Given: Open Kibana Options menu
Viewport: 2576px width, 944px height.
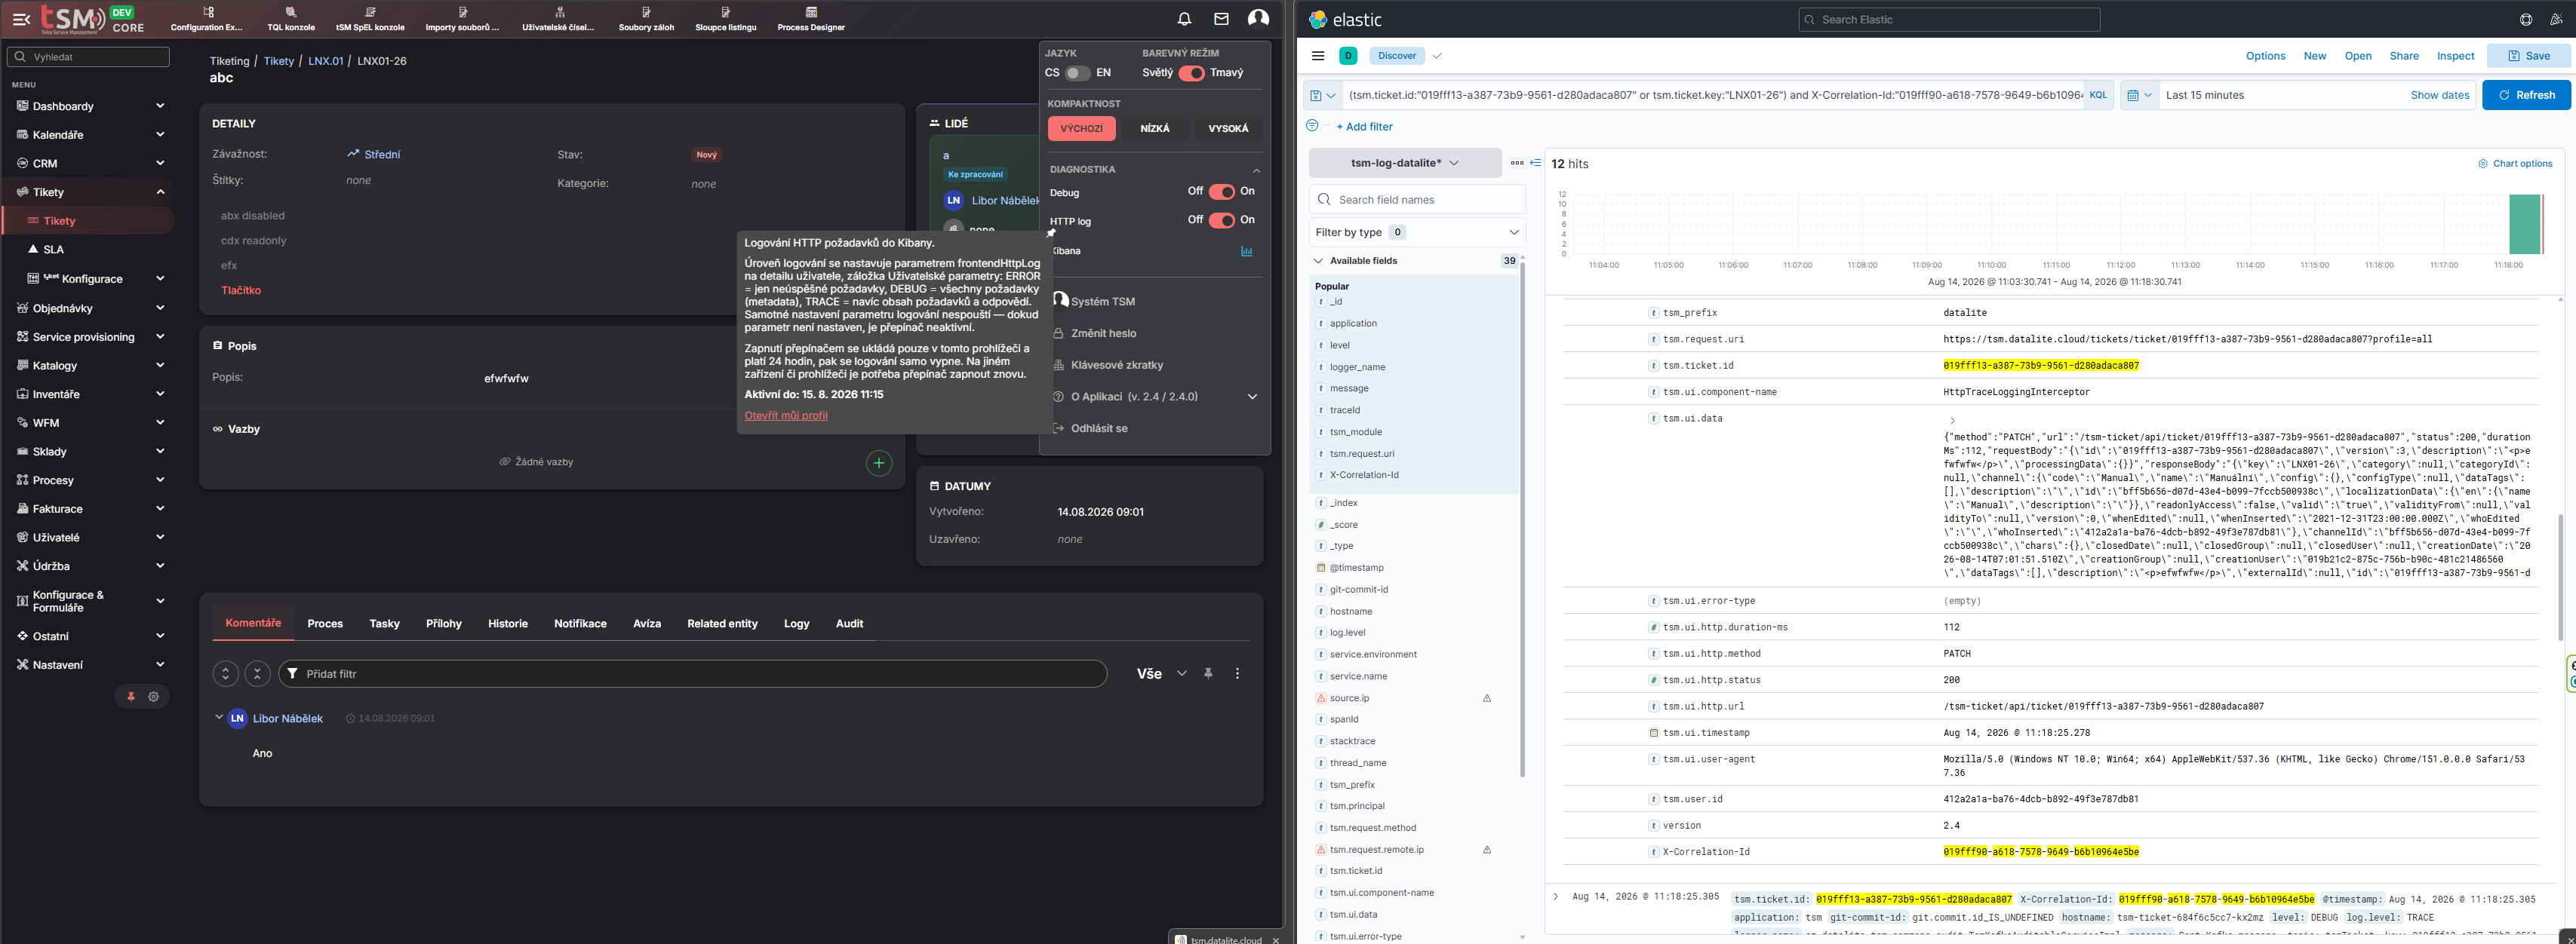Looking at the screenshot, I should click(2265, 56).
